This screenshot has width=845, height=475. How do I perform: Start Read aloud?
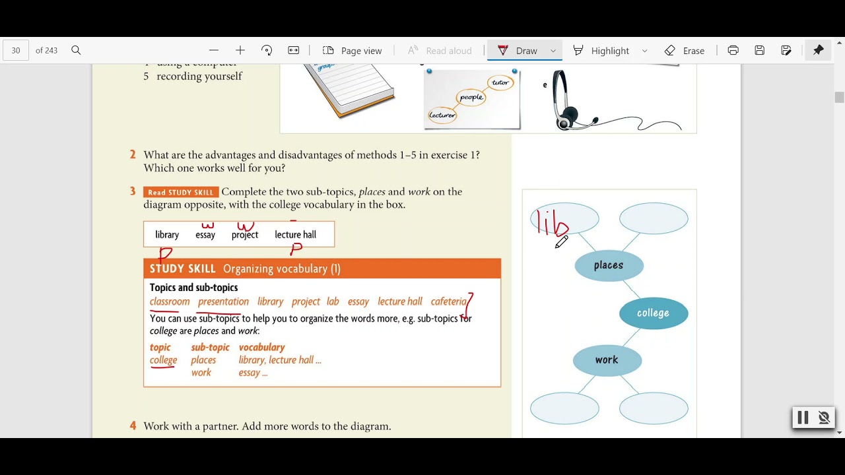click(440, 50)
